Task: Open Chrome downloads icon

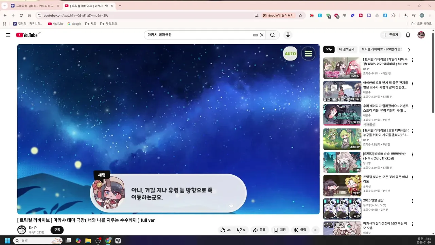Action: tap(405, 15)
